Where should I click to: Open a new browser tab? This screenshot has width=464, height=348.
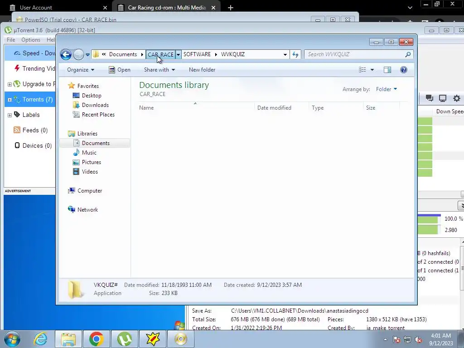pos(231,8)
